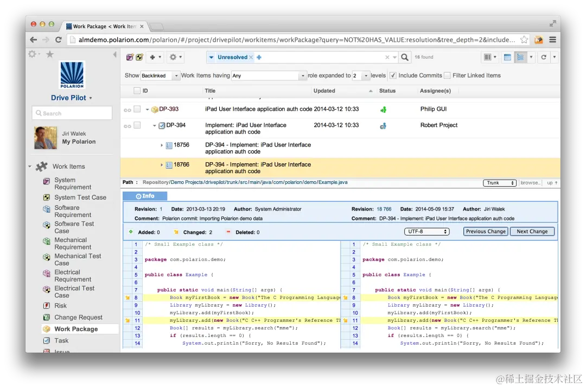Bookmark page with star icon in address bar
The width and height of the screenshot is (586, 388).
pyautogui.click(x=524, y=40)
